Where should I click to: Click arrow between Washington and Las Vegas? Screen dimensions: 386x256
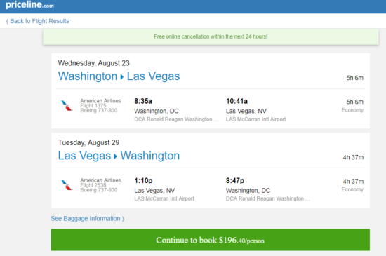pyautogui.click(x=122, y=77)
